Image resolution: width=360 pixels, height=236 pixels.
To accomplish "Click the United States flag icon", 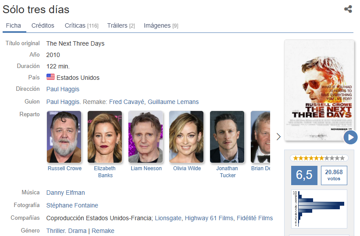I will pos(50,77).
